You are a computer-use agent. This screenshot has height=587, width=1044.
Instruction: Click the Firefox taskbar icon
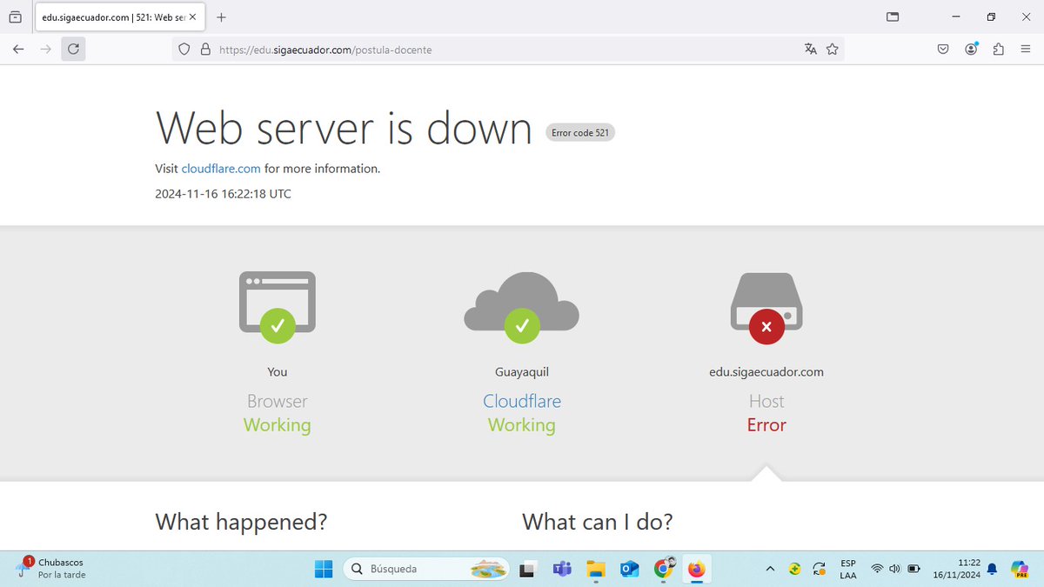pos(696,570)
